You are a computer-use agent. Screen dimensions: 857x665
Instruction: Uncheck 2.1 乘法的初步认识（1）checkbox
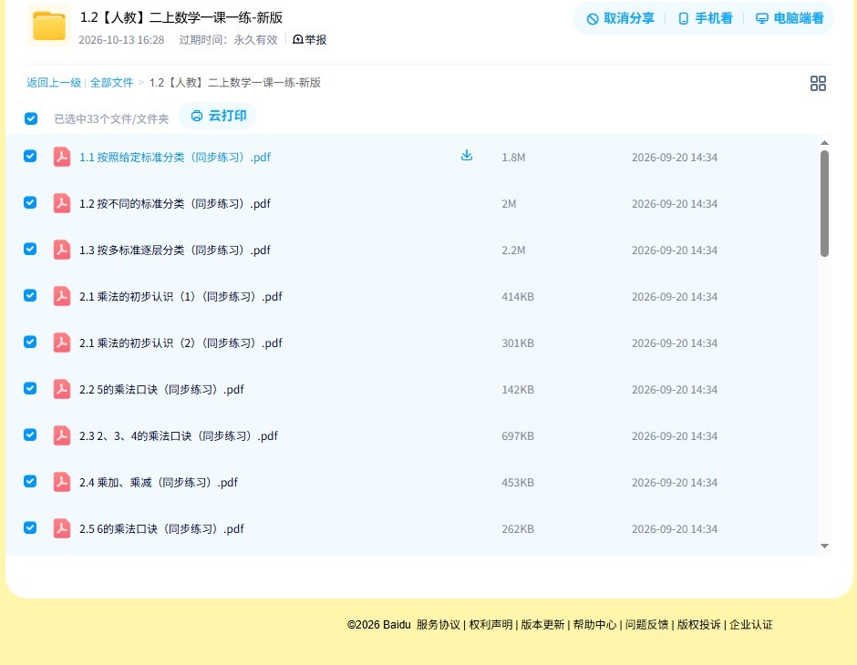click(30, 295)
